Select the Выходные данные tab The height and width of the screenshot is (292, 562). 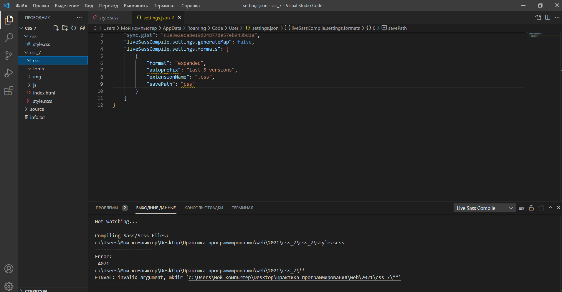156,208
